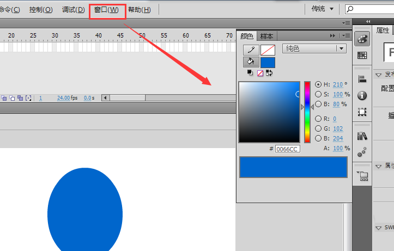Pick a shade in the color gradient field
Image resolution: width=394 pixels, height=251 pixels.
[269, 112]
